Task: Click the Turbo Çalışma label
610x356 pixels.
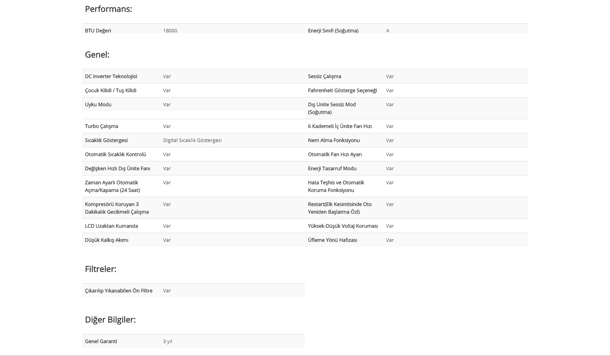Action: click(101, 126)
